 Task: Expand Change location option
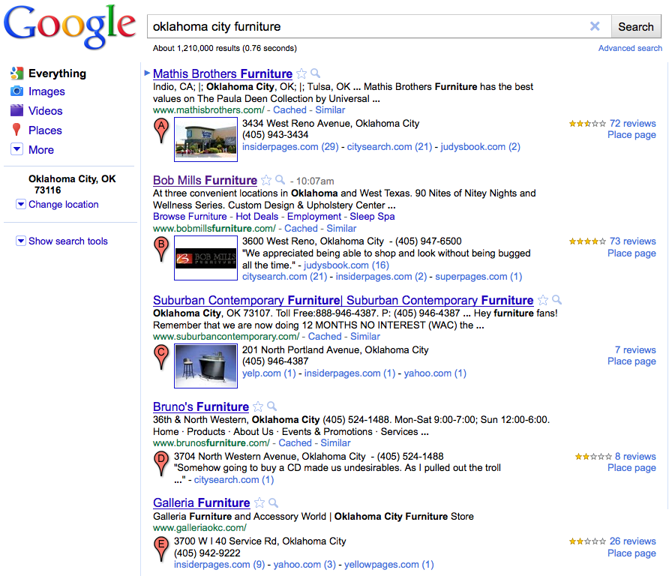click(x=21, y=205)
